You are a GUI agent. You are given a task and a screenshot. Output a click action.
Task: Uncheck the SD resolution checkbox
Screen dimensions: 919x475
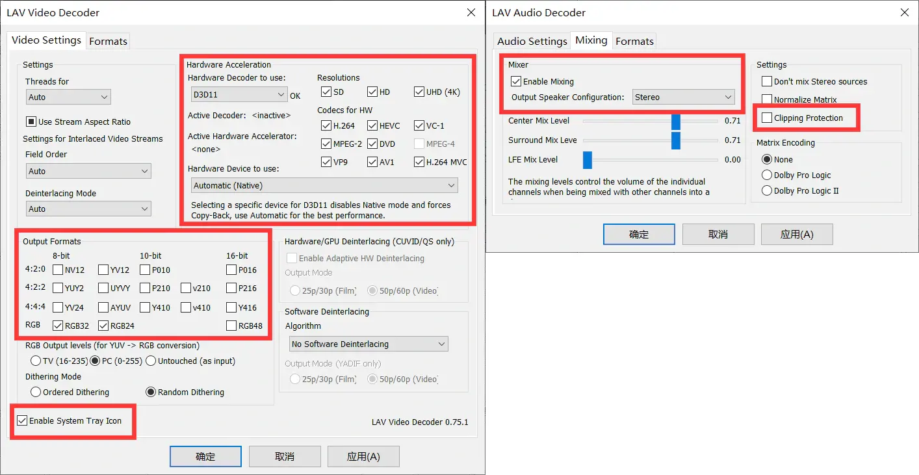(x=326, y=92)
